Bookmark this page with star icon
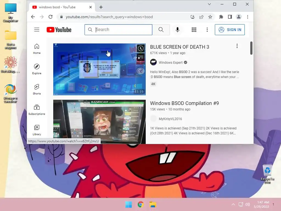This screenshot has width=281, height=211. click(210, 17)
